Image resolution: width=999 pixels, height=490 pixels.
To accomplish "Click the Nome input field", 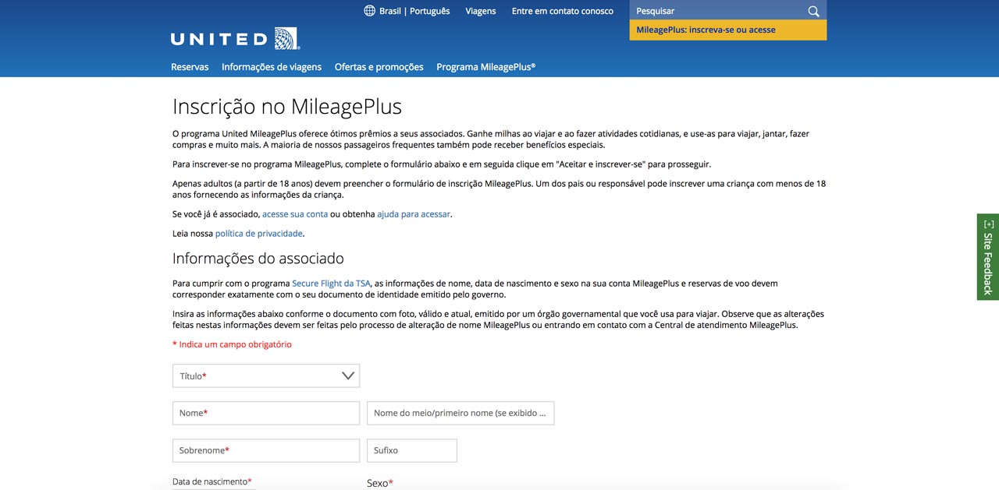I will 266,413.
